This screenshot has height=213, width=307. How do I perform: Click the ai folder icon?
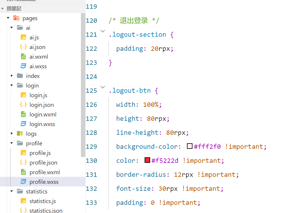tap(20, 28)
